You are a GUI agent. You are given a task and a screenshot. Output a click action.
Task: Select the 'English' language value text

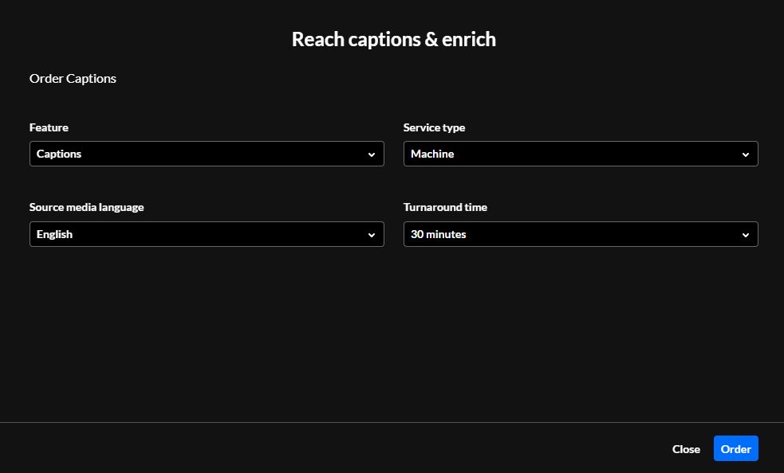[54, 234]
